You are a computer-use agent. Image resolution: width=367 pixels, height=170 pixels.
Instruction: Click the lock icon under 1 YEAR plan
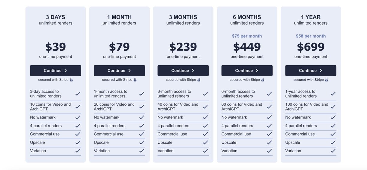[327, 80]
